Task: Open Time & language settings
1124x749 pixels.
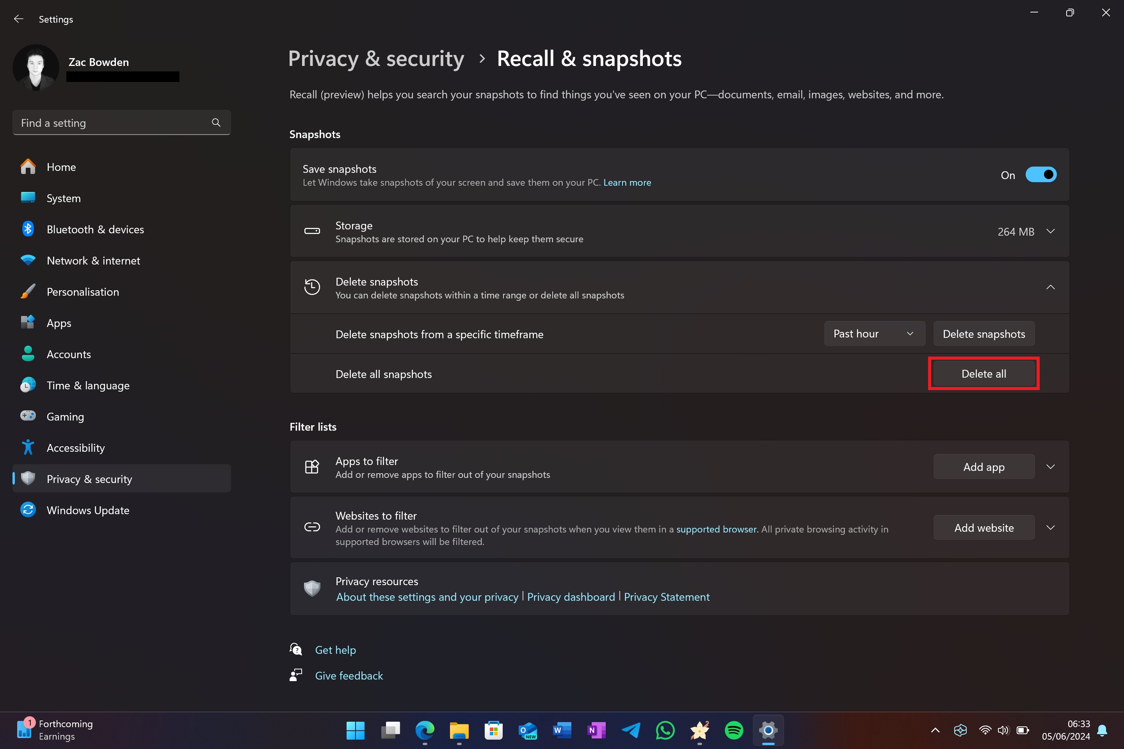Action: pos(88,385)
